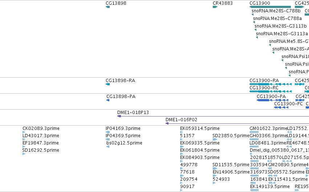
Task: Select the CR43883 gene arrow glyph
Action: tap(215, 7)
